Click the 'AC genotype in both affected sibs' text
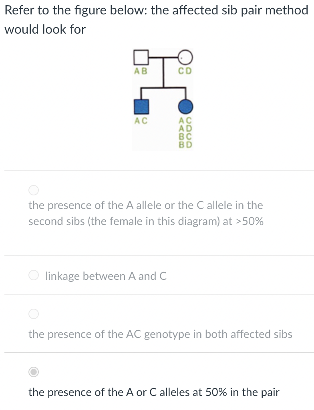314x410 pixels. coord(160,334)
